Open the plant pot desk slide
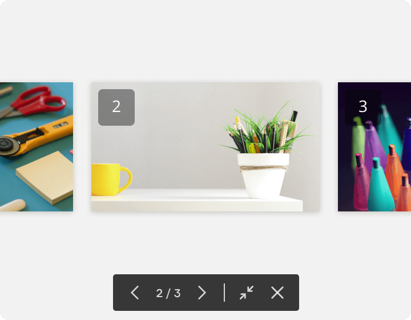This screenshot has height=320, width=411. pyautogui.click(x=205, y=147)
